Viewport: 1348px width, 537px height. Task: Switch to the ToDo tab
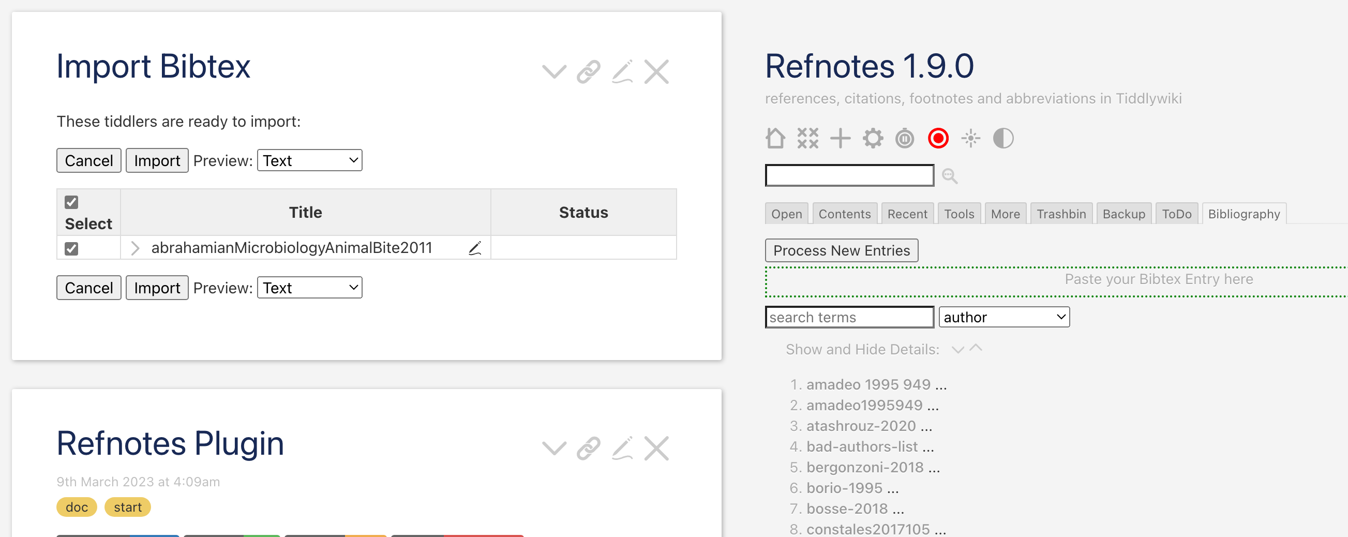pyautogui.click(x=1177, y=214)
